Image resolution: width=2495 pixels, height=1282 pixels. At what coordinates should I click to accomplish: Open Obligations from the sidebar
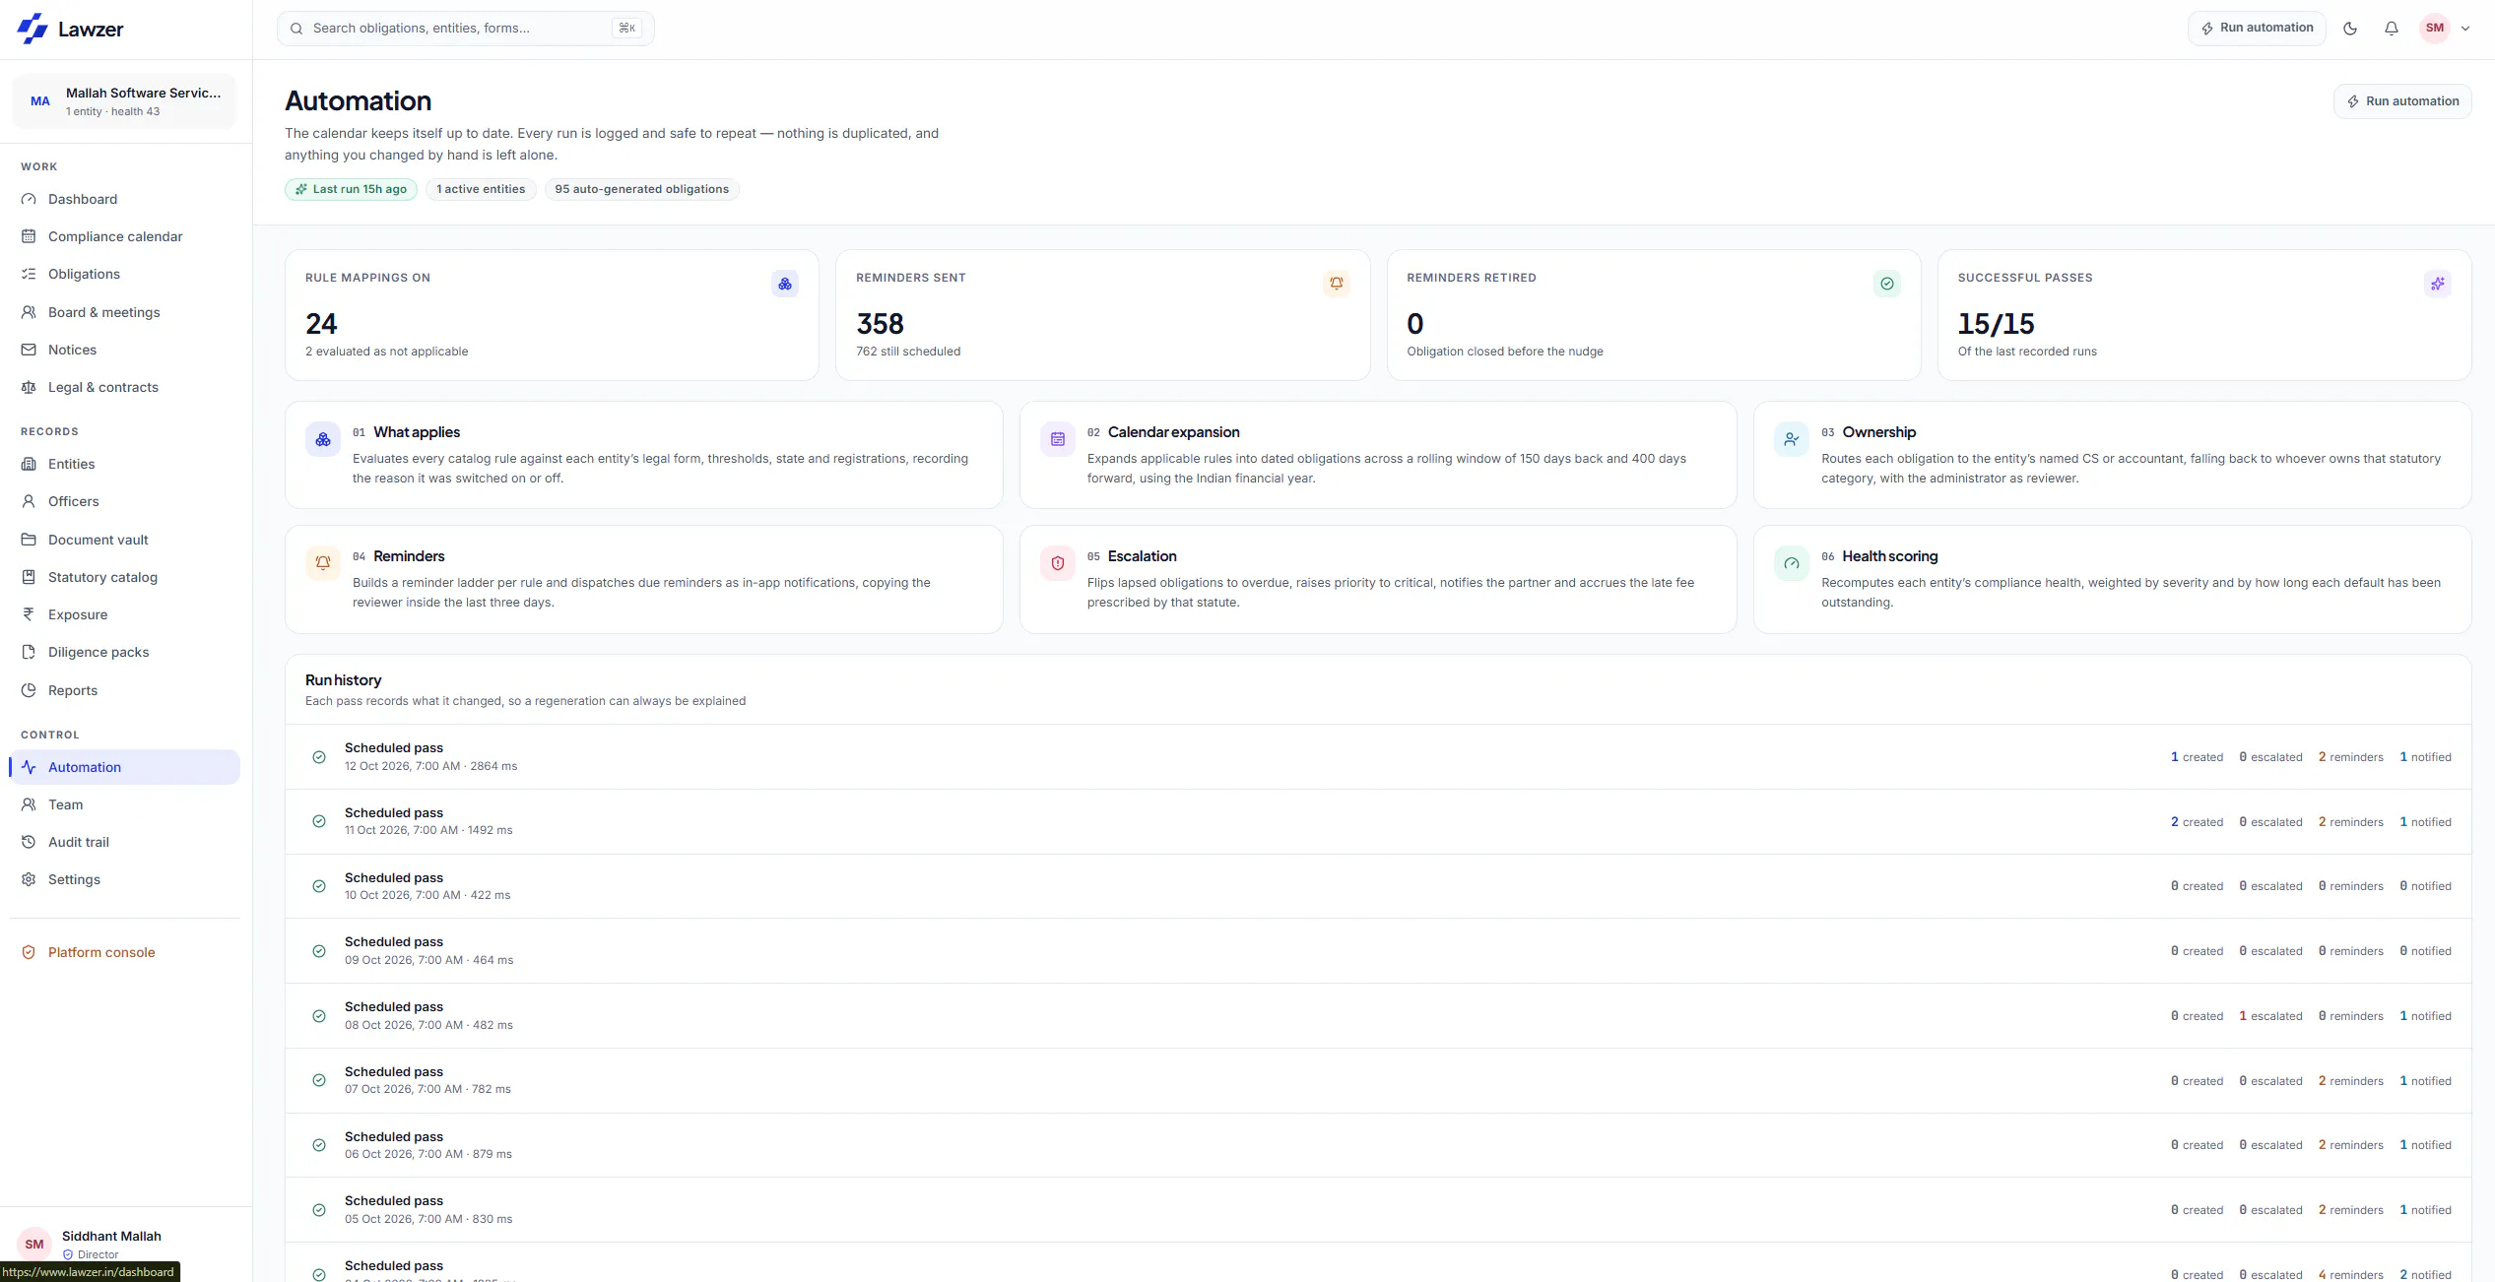click(x=125, y=274)
